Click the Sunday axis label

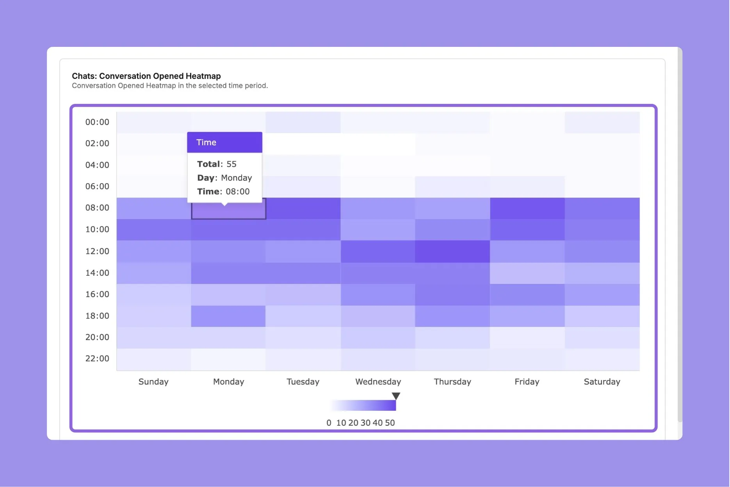(153, 382)
